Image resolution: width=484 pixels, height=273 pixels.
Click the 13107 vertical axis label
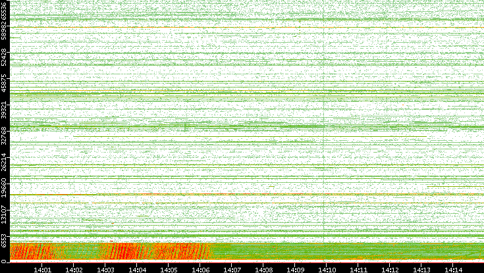tap(5, 214)
